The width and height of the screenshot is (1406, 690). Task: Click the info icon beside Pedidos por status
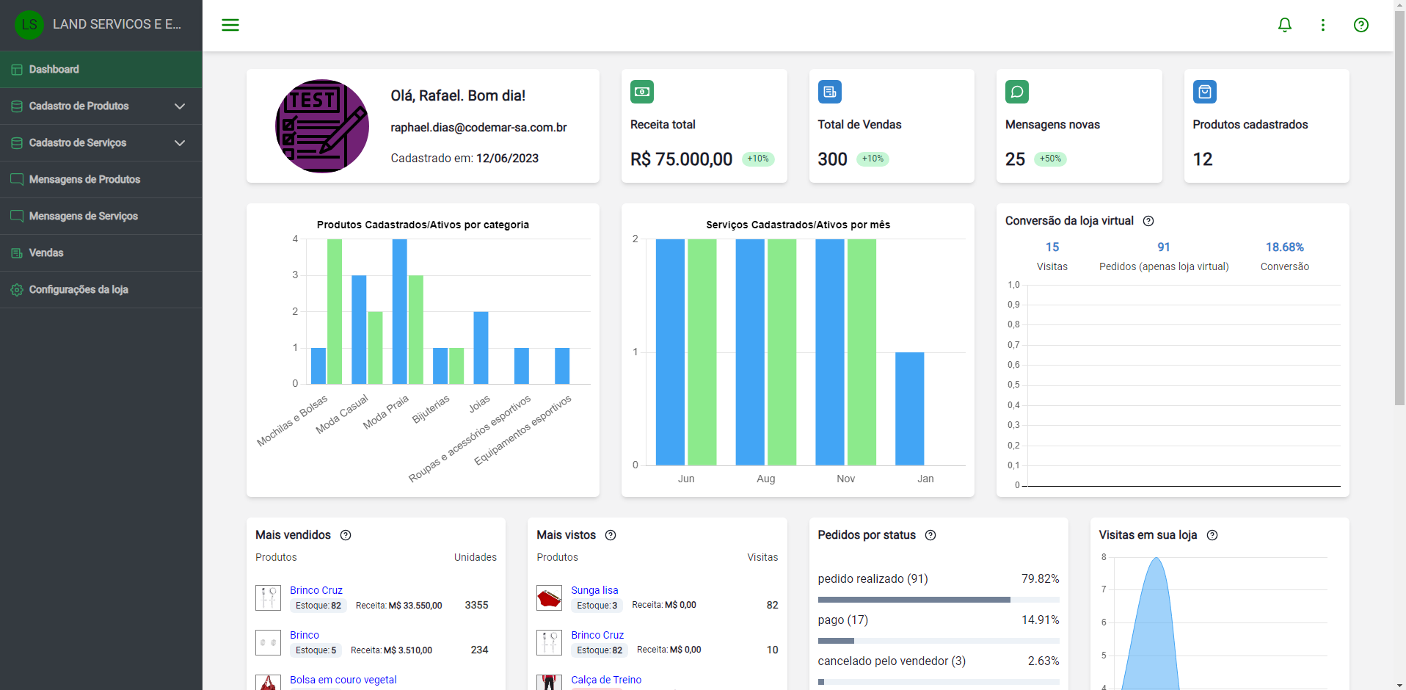930,535
